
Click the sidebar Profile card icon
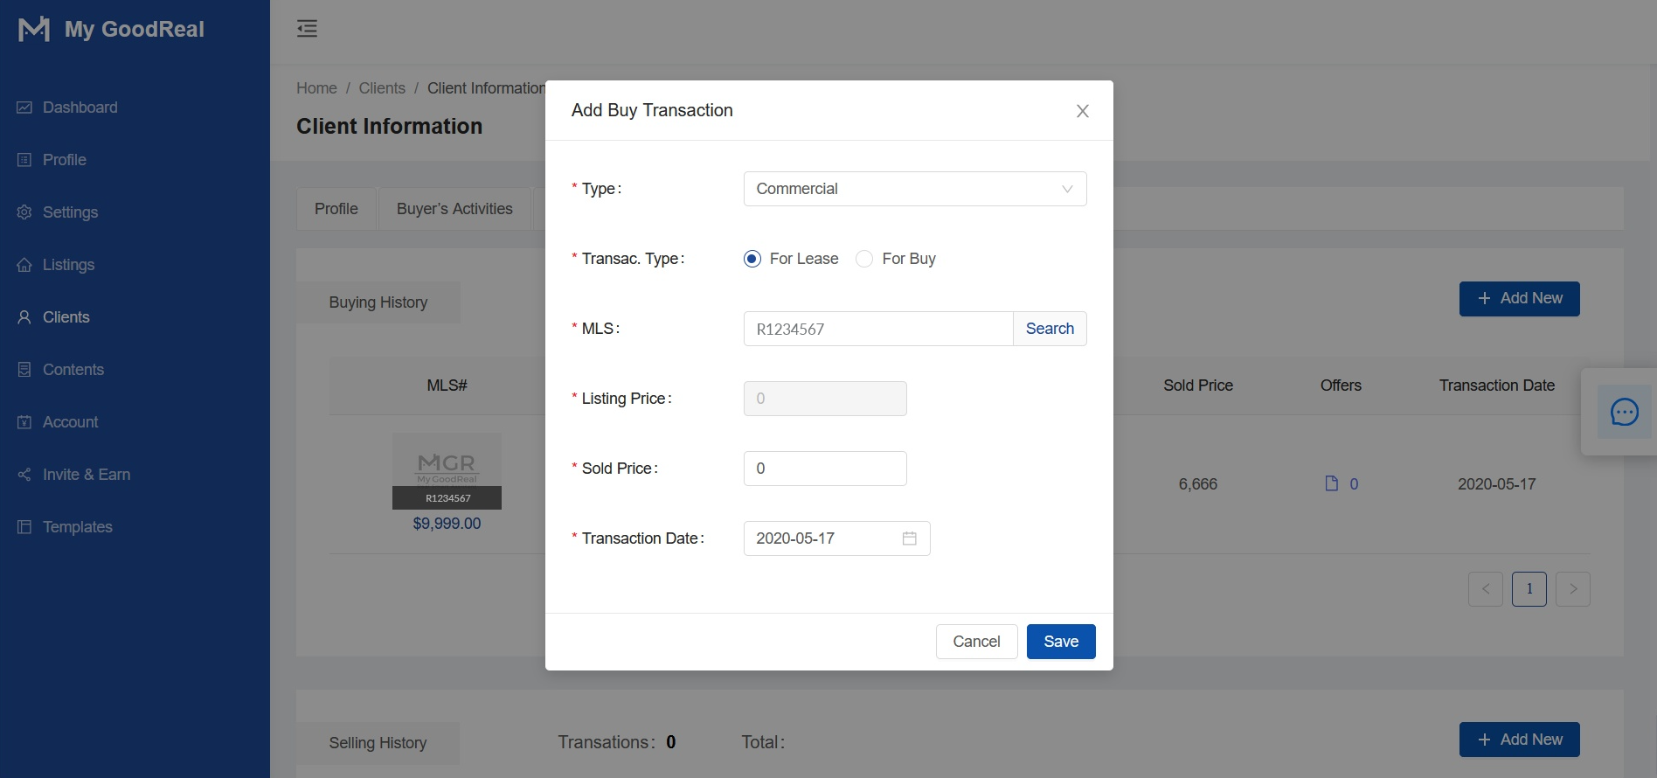(24, 160)
